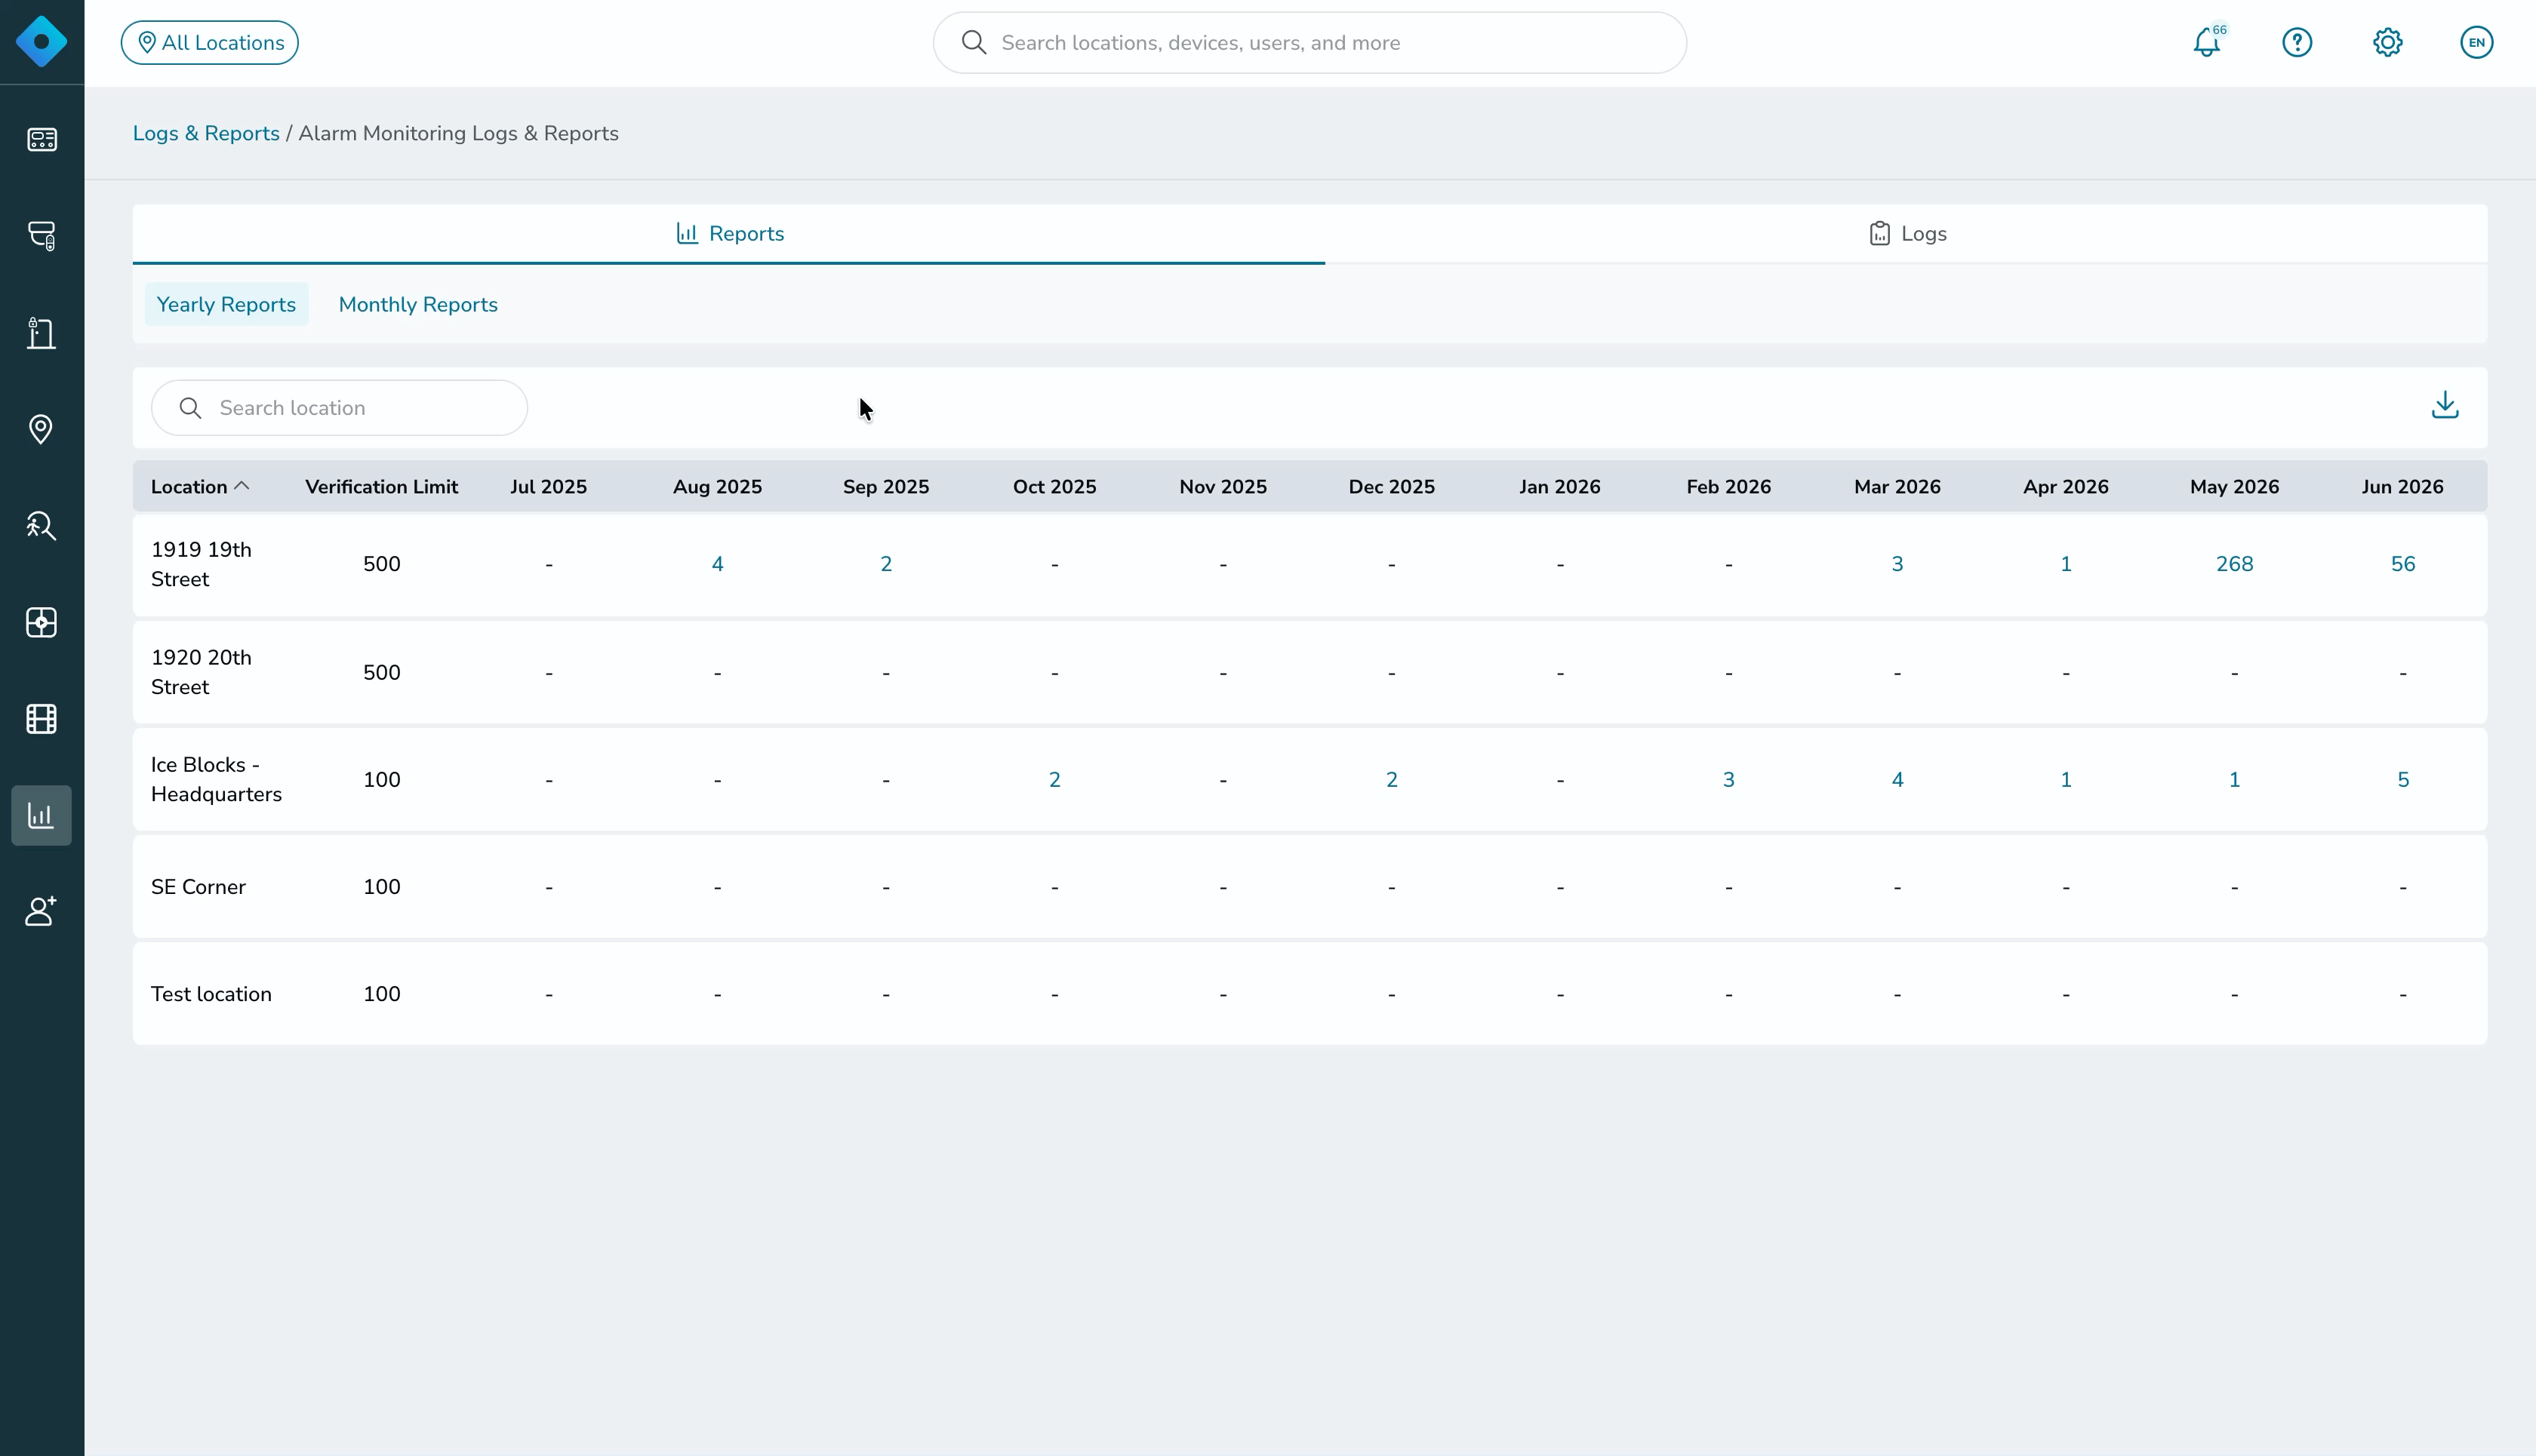Click Ice Blocks verification limit 100

tap(381, 780)
